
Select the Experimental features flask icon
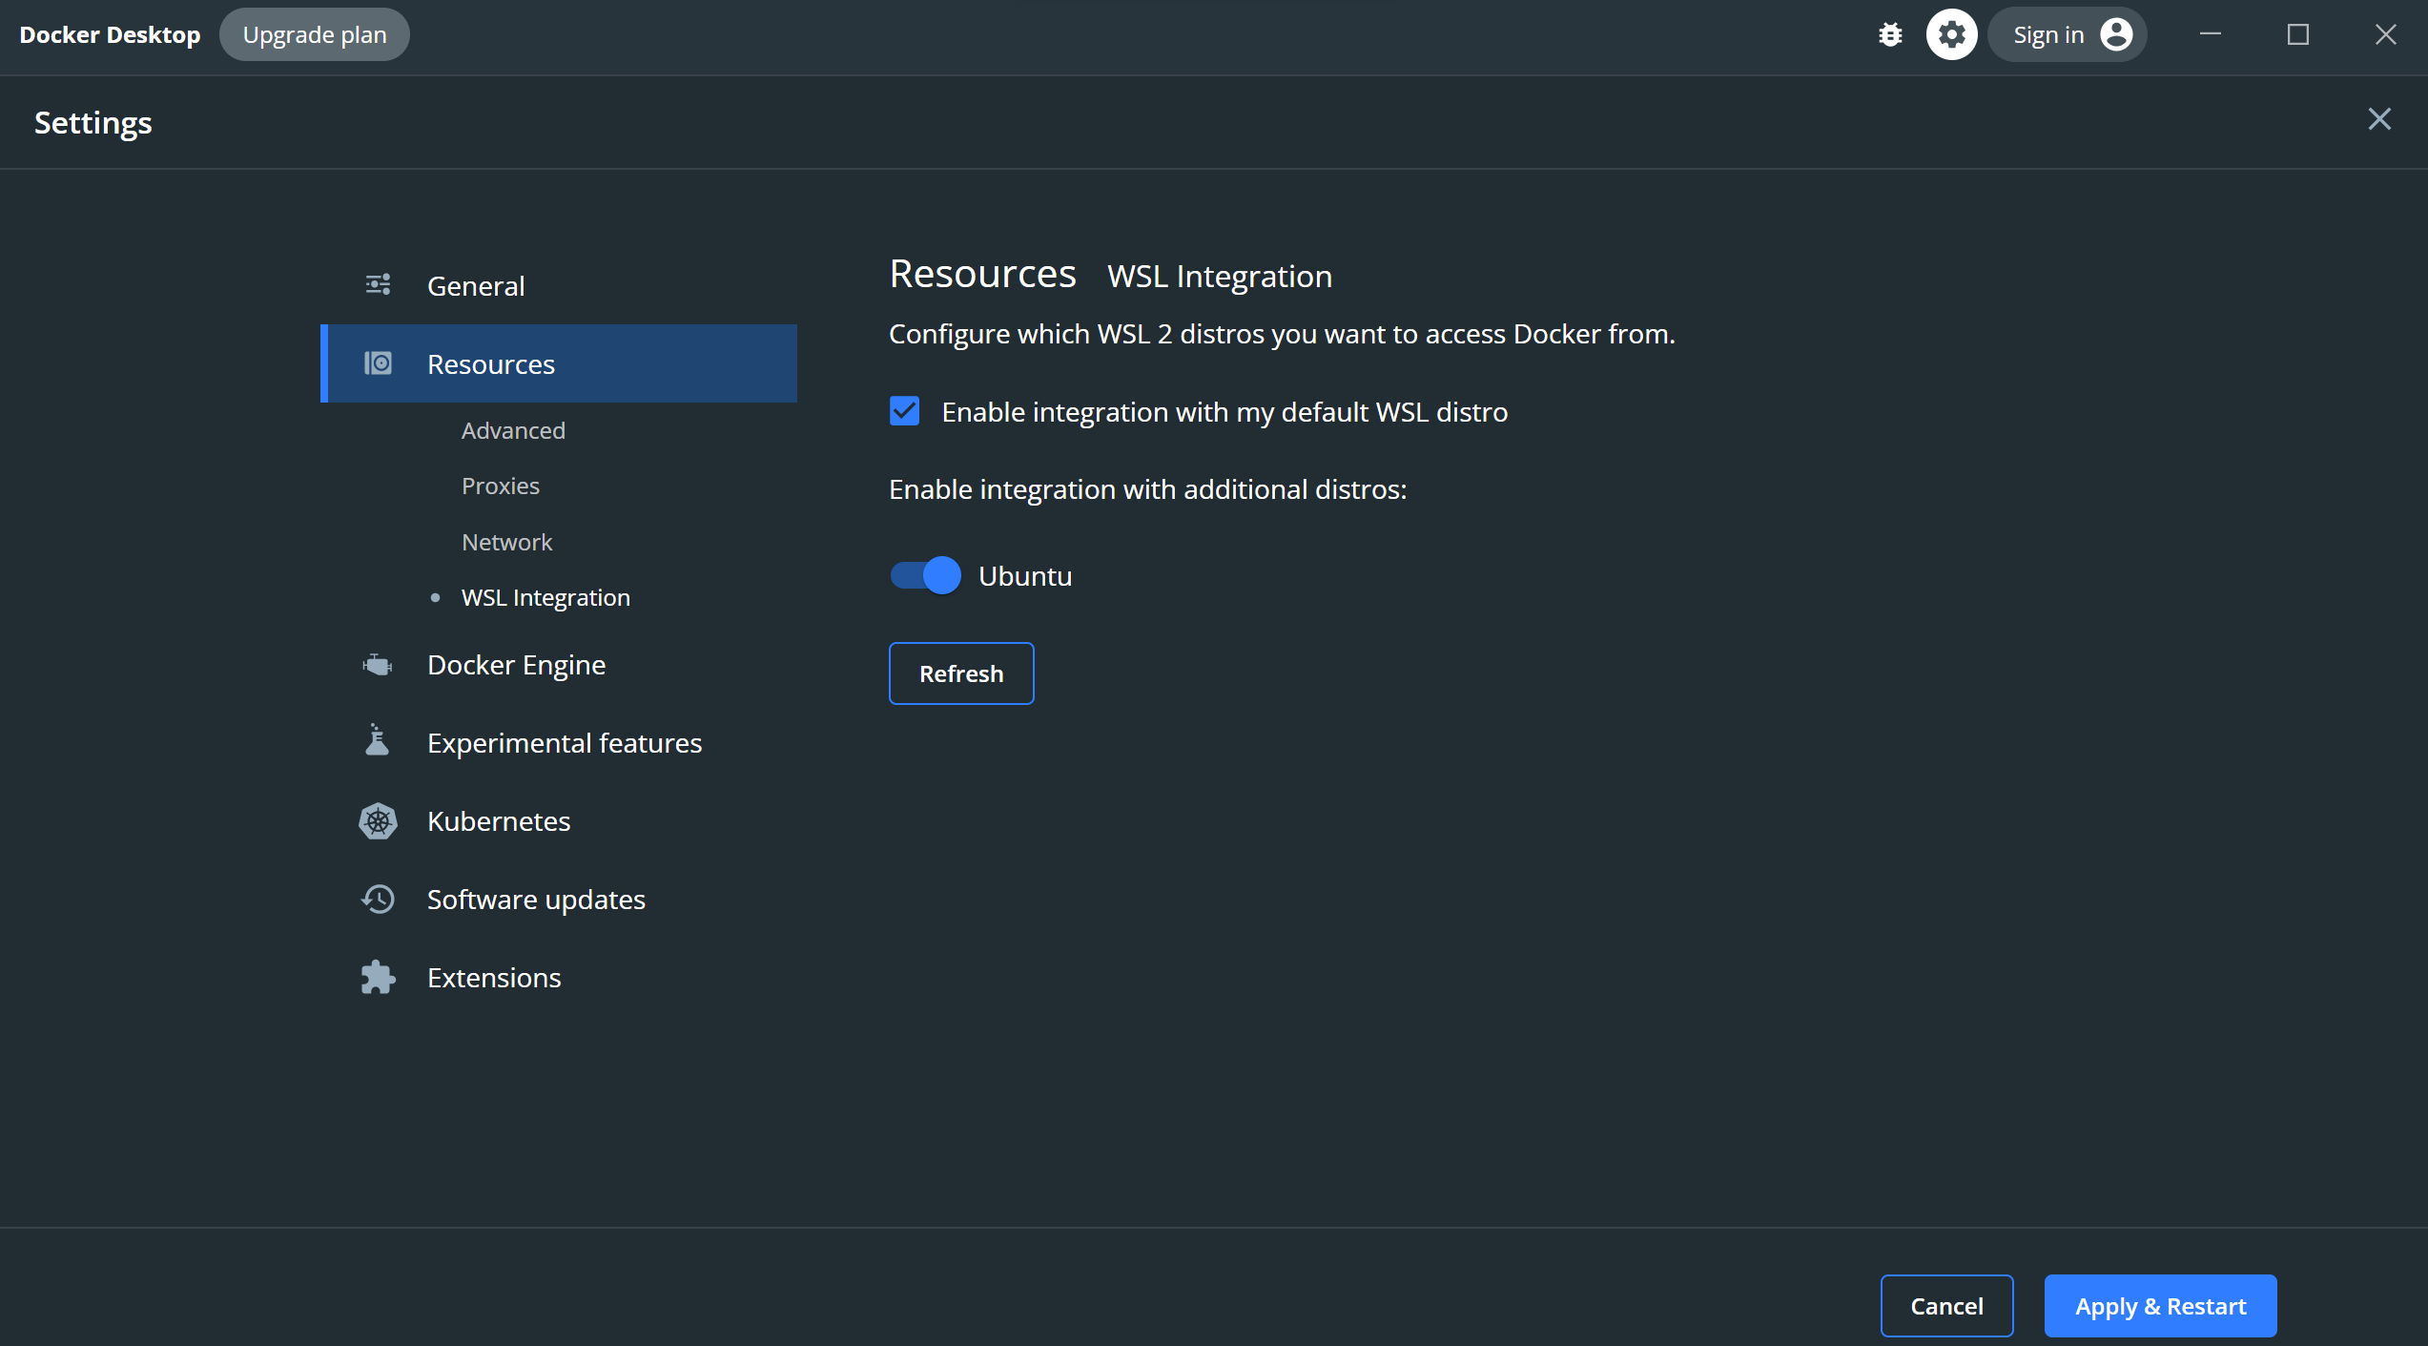[378, 741]
